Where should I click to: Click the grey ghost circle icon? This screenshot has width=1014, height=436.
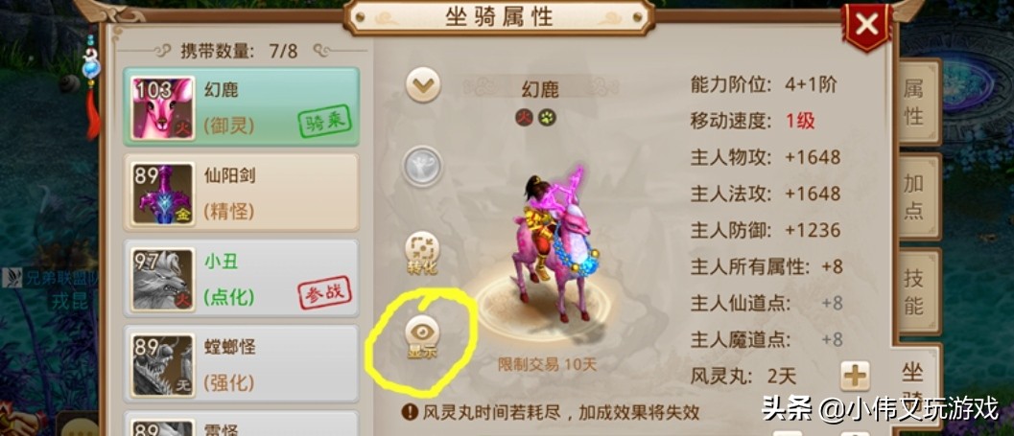tap(422, 166)
